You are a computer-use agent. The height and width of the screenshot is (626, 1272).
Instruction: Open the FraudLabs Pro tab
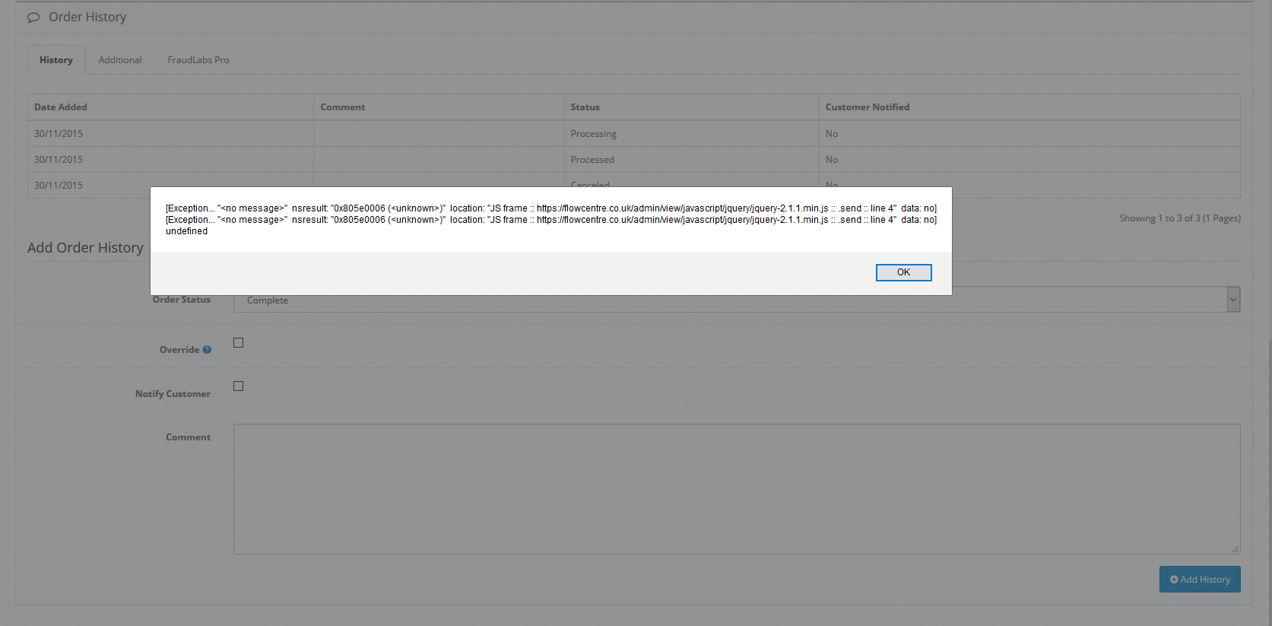198,60
